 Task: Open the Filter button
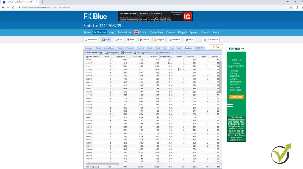(x=216, y=47)
